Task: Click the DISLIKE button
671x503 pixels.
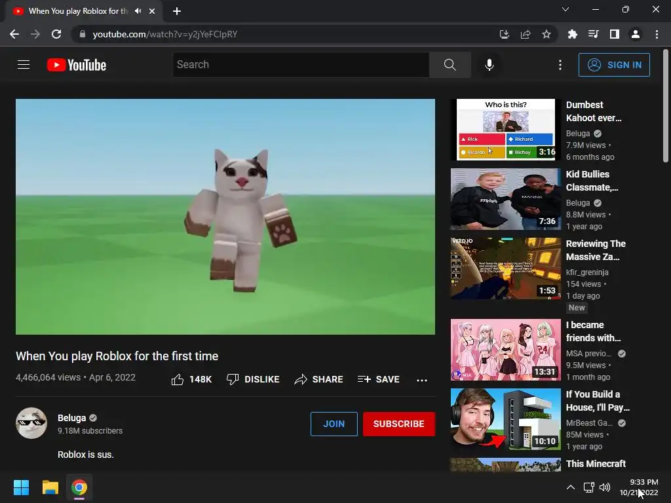Action: (253, 379)
